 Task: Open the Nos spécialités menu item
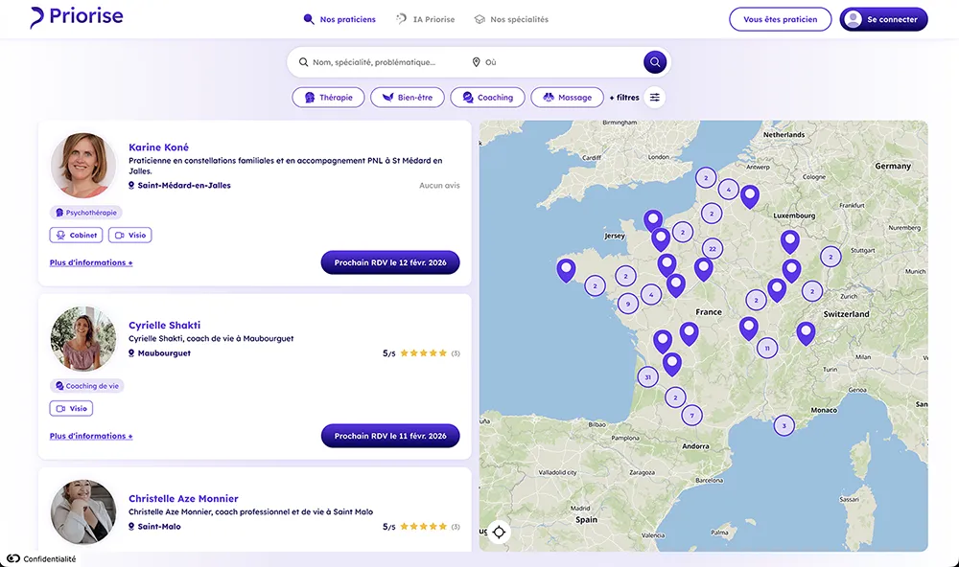pos(511,19)
